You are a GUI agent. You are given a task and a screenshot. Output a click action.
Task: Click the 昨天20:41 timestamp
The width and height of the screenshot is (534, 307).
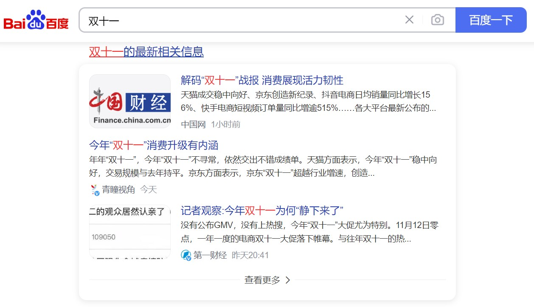[250, 255]
